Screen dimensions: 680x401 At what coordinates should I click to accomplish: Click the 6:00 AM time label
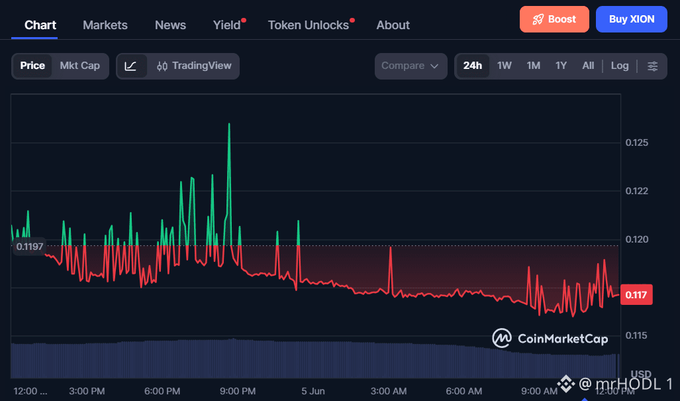[463, 391]
